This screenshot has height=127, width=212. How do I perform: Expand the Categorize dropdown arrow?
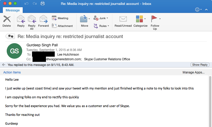coord(145,19)
